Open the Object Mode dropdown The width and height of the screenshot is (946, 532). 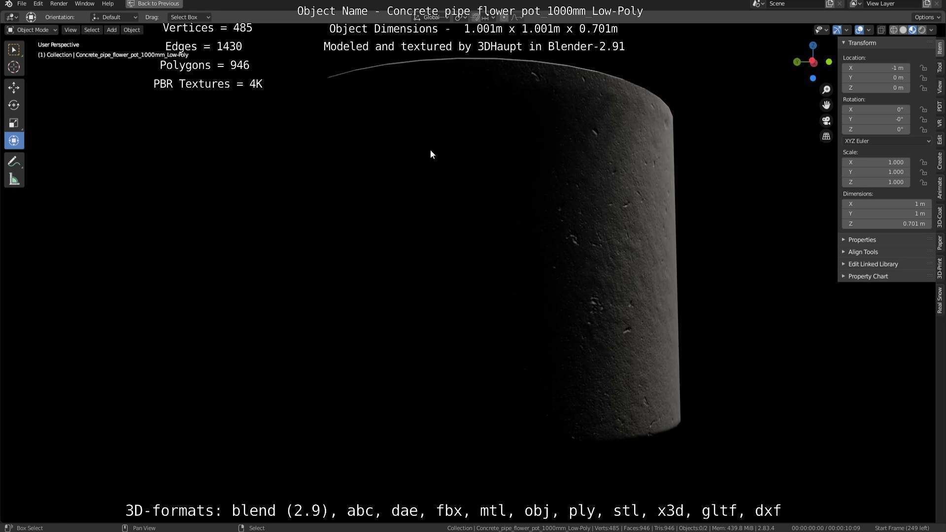pyautogui.click(x=32, y=30)
